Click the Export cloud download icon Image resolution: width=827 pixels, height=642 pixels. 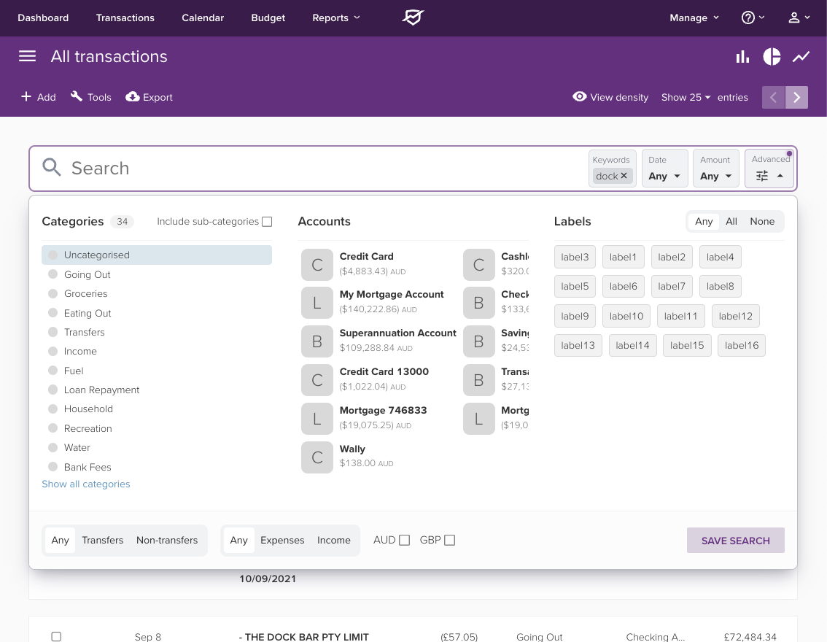coord(133,97)
